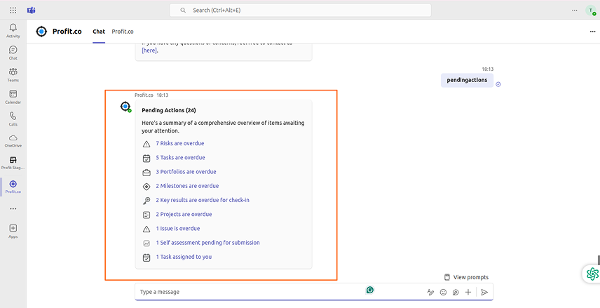Open the emoji picker
Image resolution: width=600 pixels, height=308 pixels.
pyautogui.click(x=443, y=293)
